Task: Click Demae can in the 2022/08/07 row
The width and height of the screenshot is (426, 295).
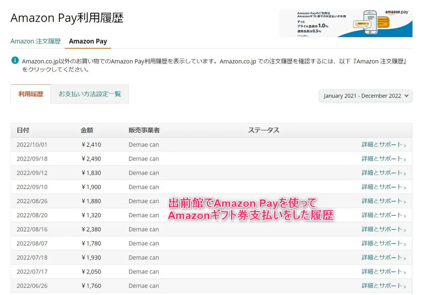Action: [x=144, y=244]
